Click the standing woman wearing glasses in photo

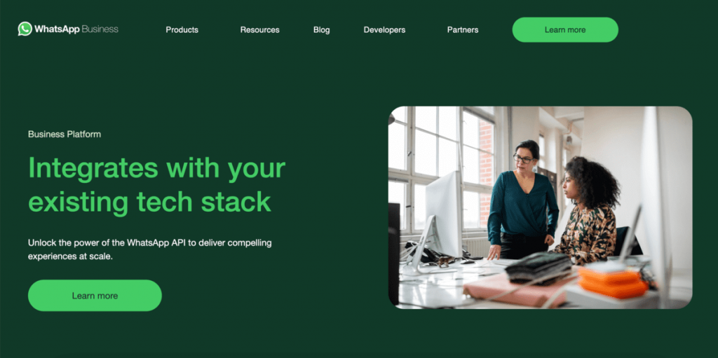click(x=522, y=200)
